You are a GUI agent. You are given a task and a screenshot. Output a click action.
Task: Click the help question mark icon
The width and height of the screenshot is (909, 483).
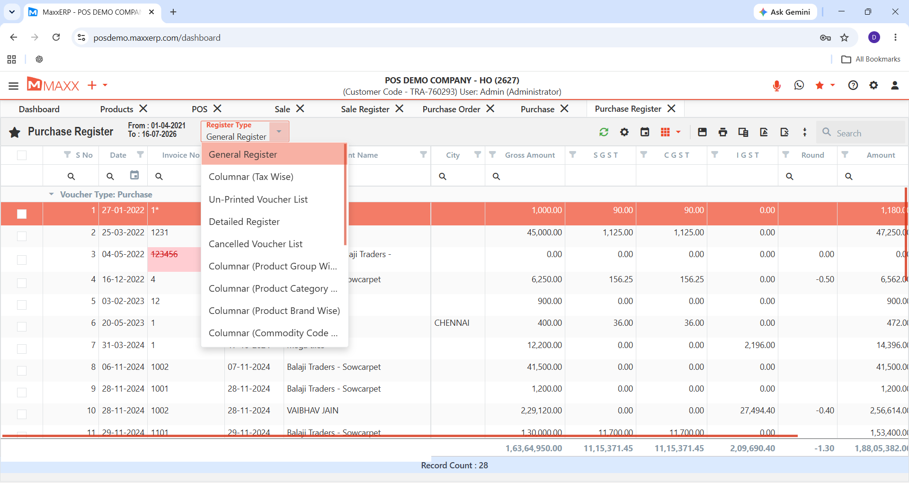853,85
